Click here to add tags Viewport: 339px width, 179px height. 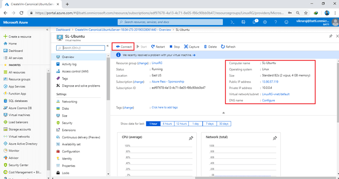[165, 107]
